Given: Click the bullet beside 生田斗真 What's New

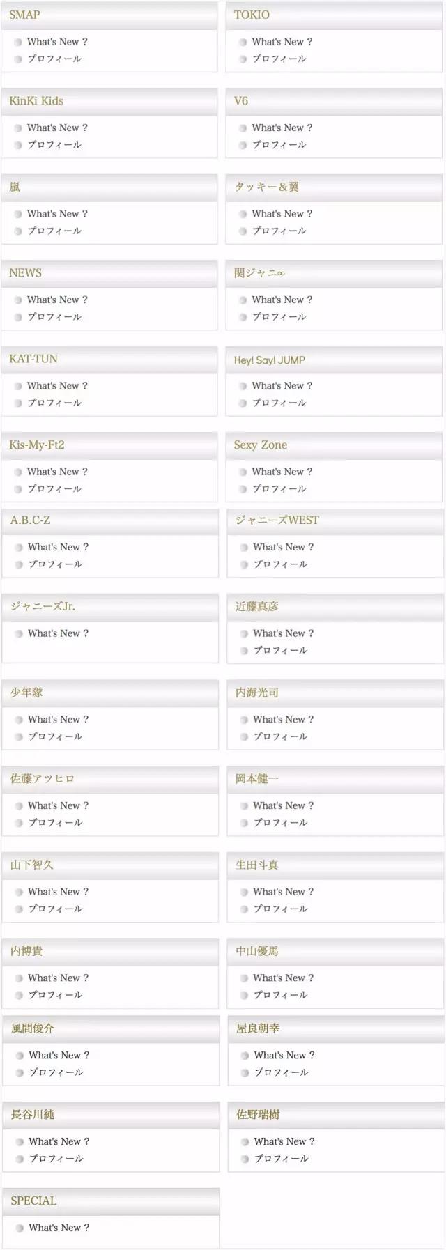Looking at the screenshot, I should tap(244, 893).
